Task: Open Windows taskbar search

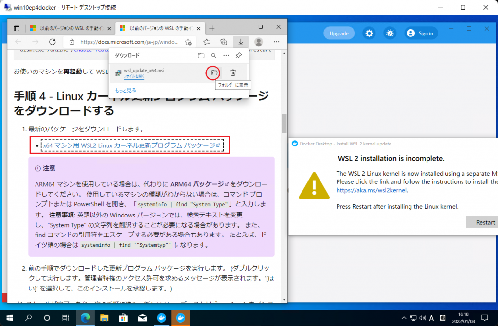Action: click(29, 318)
